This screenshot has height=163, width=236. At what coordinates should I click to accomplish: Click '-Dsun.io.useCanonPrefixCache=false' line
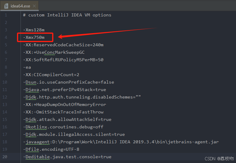(x=69, y=82)
